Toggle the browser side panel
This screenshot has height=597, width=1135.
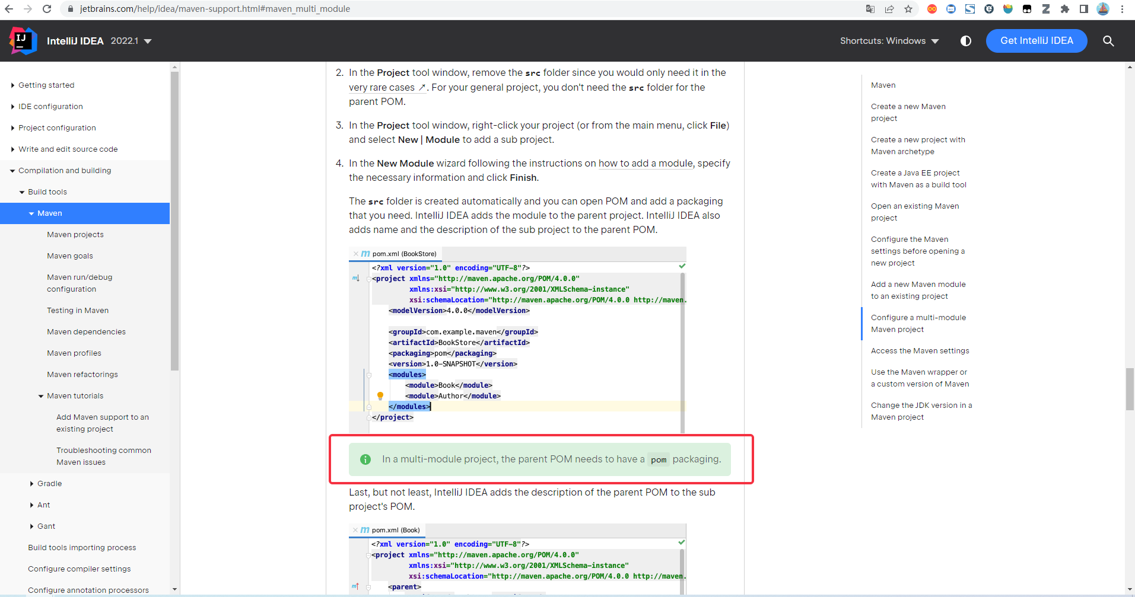1084,9
